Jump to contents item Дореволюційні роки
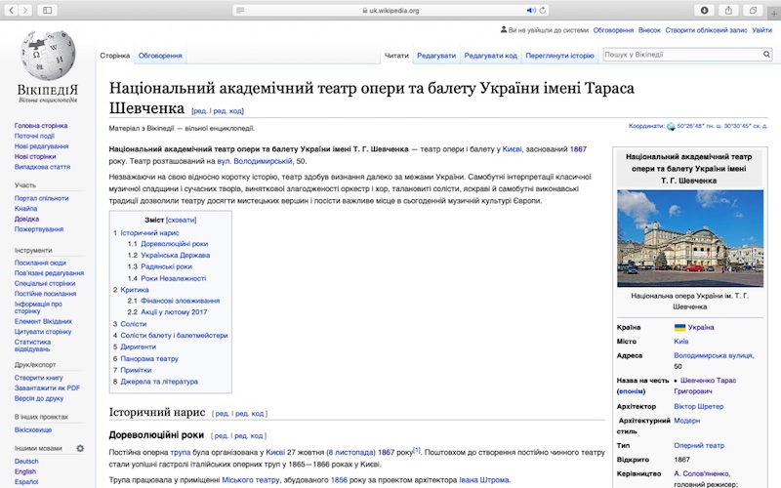Screen dimensions: 781x488 175,243
